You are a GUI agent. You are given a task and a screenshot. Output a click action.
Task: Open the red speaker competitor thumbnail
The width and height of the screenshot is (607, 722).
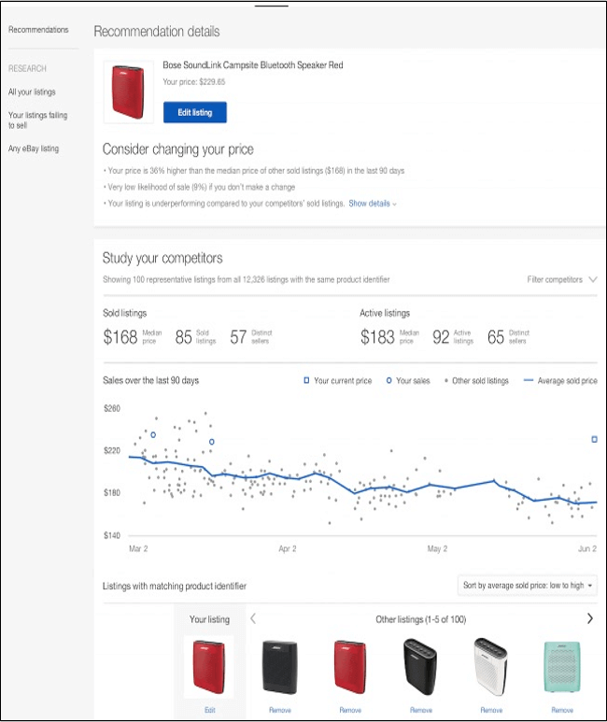coord(350,667)
